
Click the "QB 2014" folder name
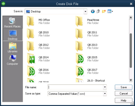[x=43, y=57]
